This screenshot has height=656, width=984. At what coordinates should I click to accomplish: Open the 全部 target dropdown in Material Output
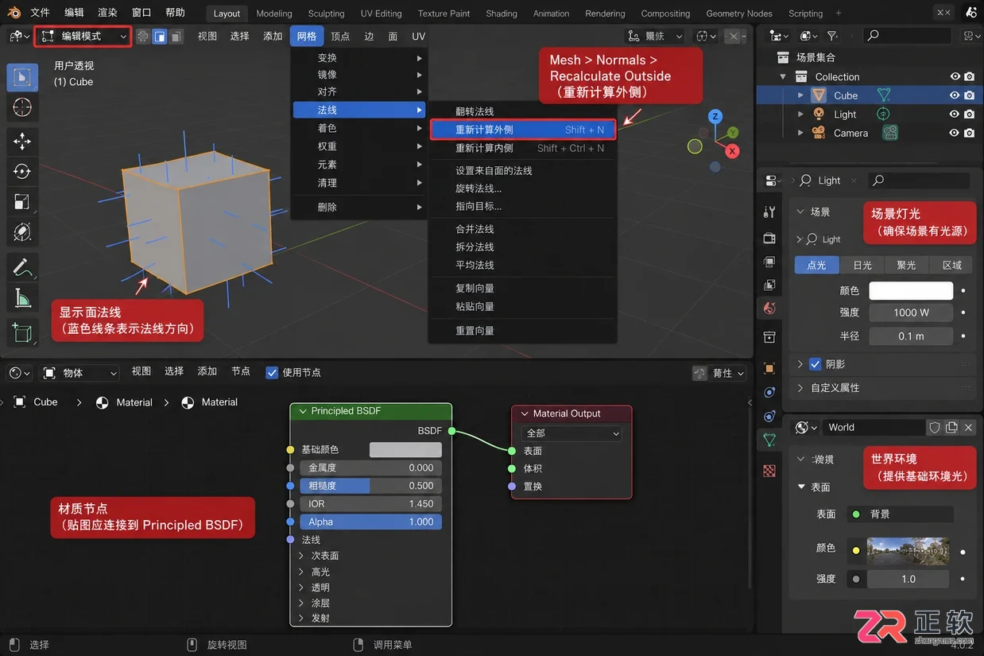571,433
